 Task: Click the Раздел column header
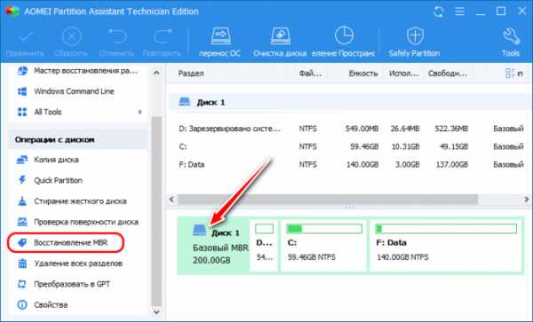point(191,74)
